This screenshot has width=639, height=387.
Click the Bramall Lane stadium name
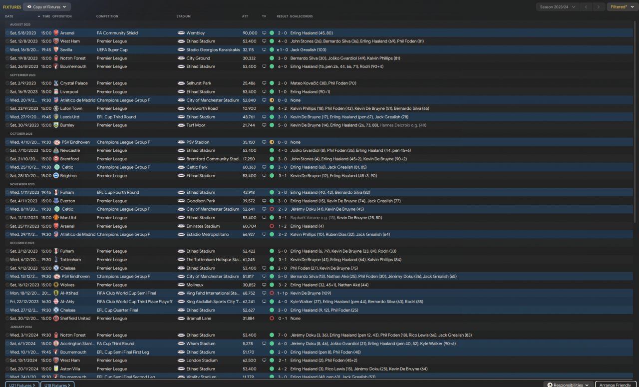point(199,318)
